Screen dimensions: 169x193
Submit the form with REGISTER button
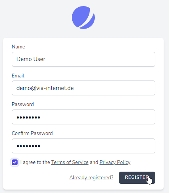coord(137,178)
